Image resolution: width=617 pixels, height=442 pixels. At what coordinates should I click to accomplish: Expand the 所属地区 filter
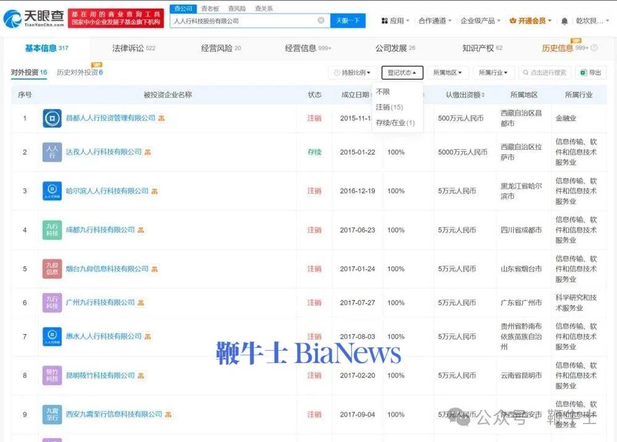click(447, 73)
